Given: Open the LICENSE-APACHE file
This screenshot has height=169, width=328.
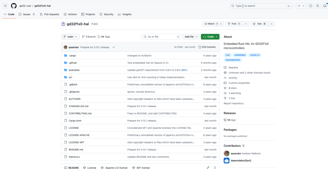Looking at the screenshot, I should [x=79, y=135].
